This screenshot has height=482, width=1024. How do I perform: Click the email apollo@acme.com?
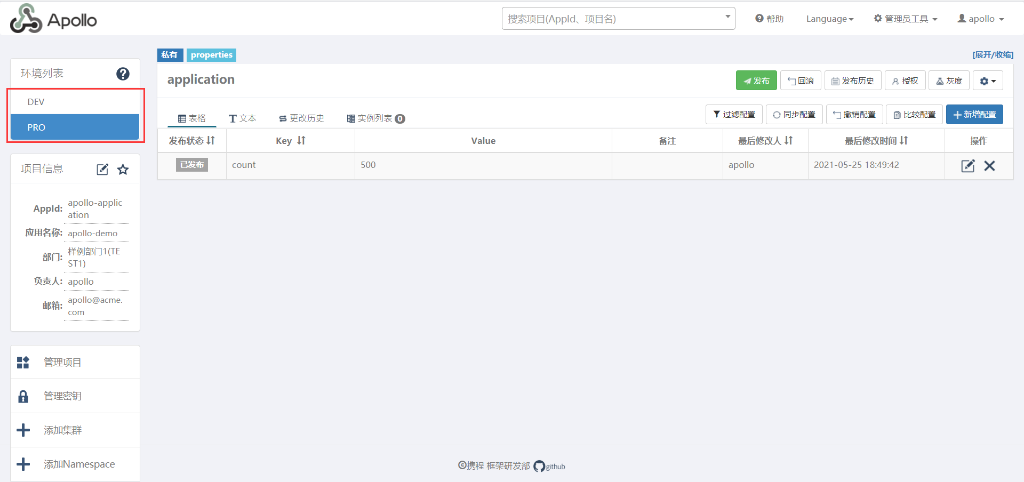click(x=95, y=306)
